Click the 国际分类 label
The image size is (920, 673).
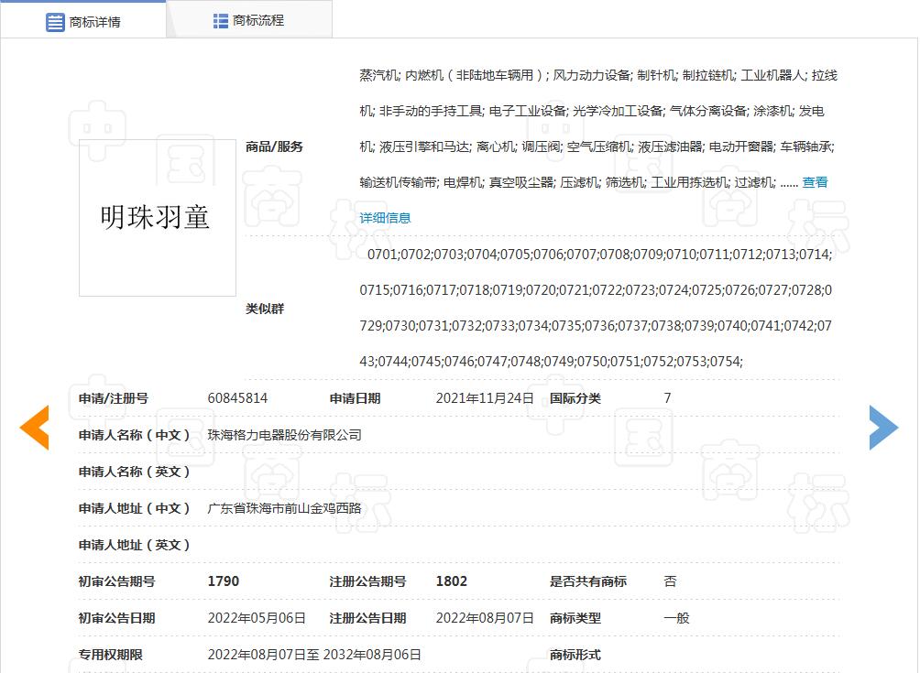(575, 398)
